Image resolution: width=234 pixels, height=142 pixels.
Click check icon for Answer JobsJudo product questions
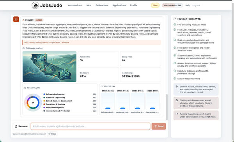click(175, 63)
